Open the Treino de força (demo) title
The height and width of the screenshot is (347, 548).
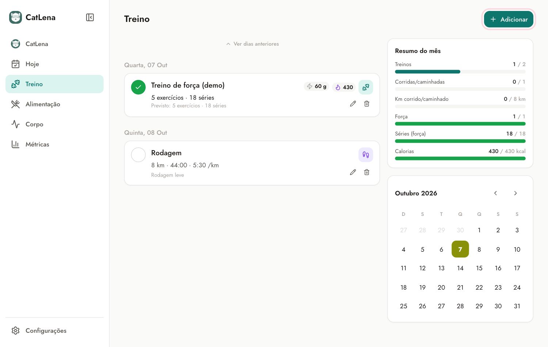[188, 85]
